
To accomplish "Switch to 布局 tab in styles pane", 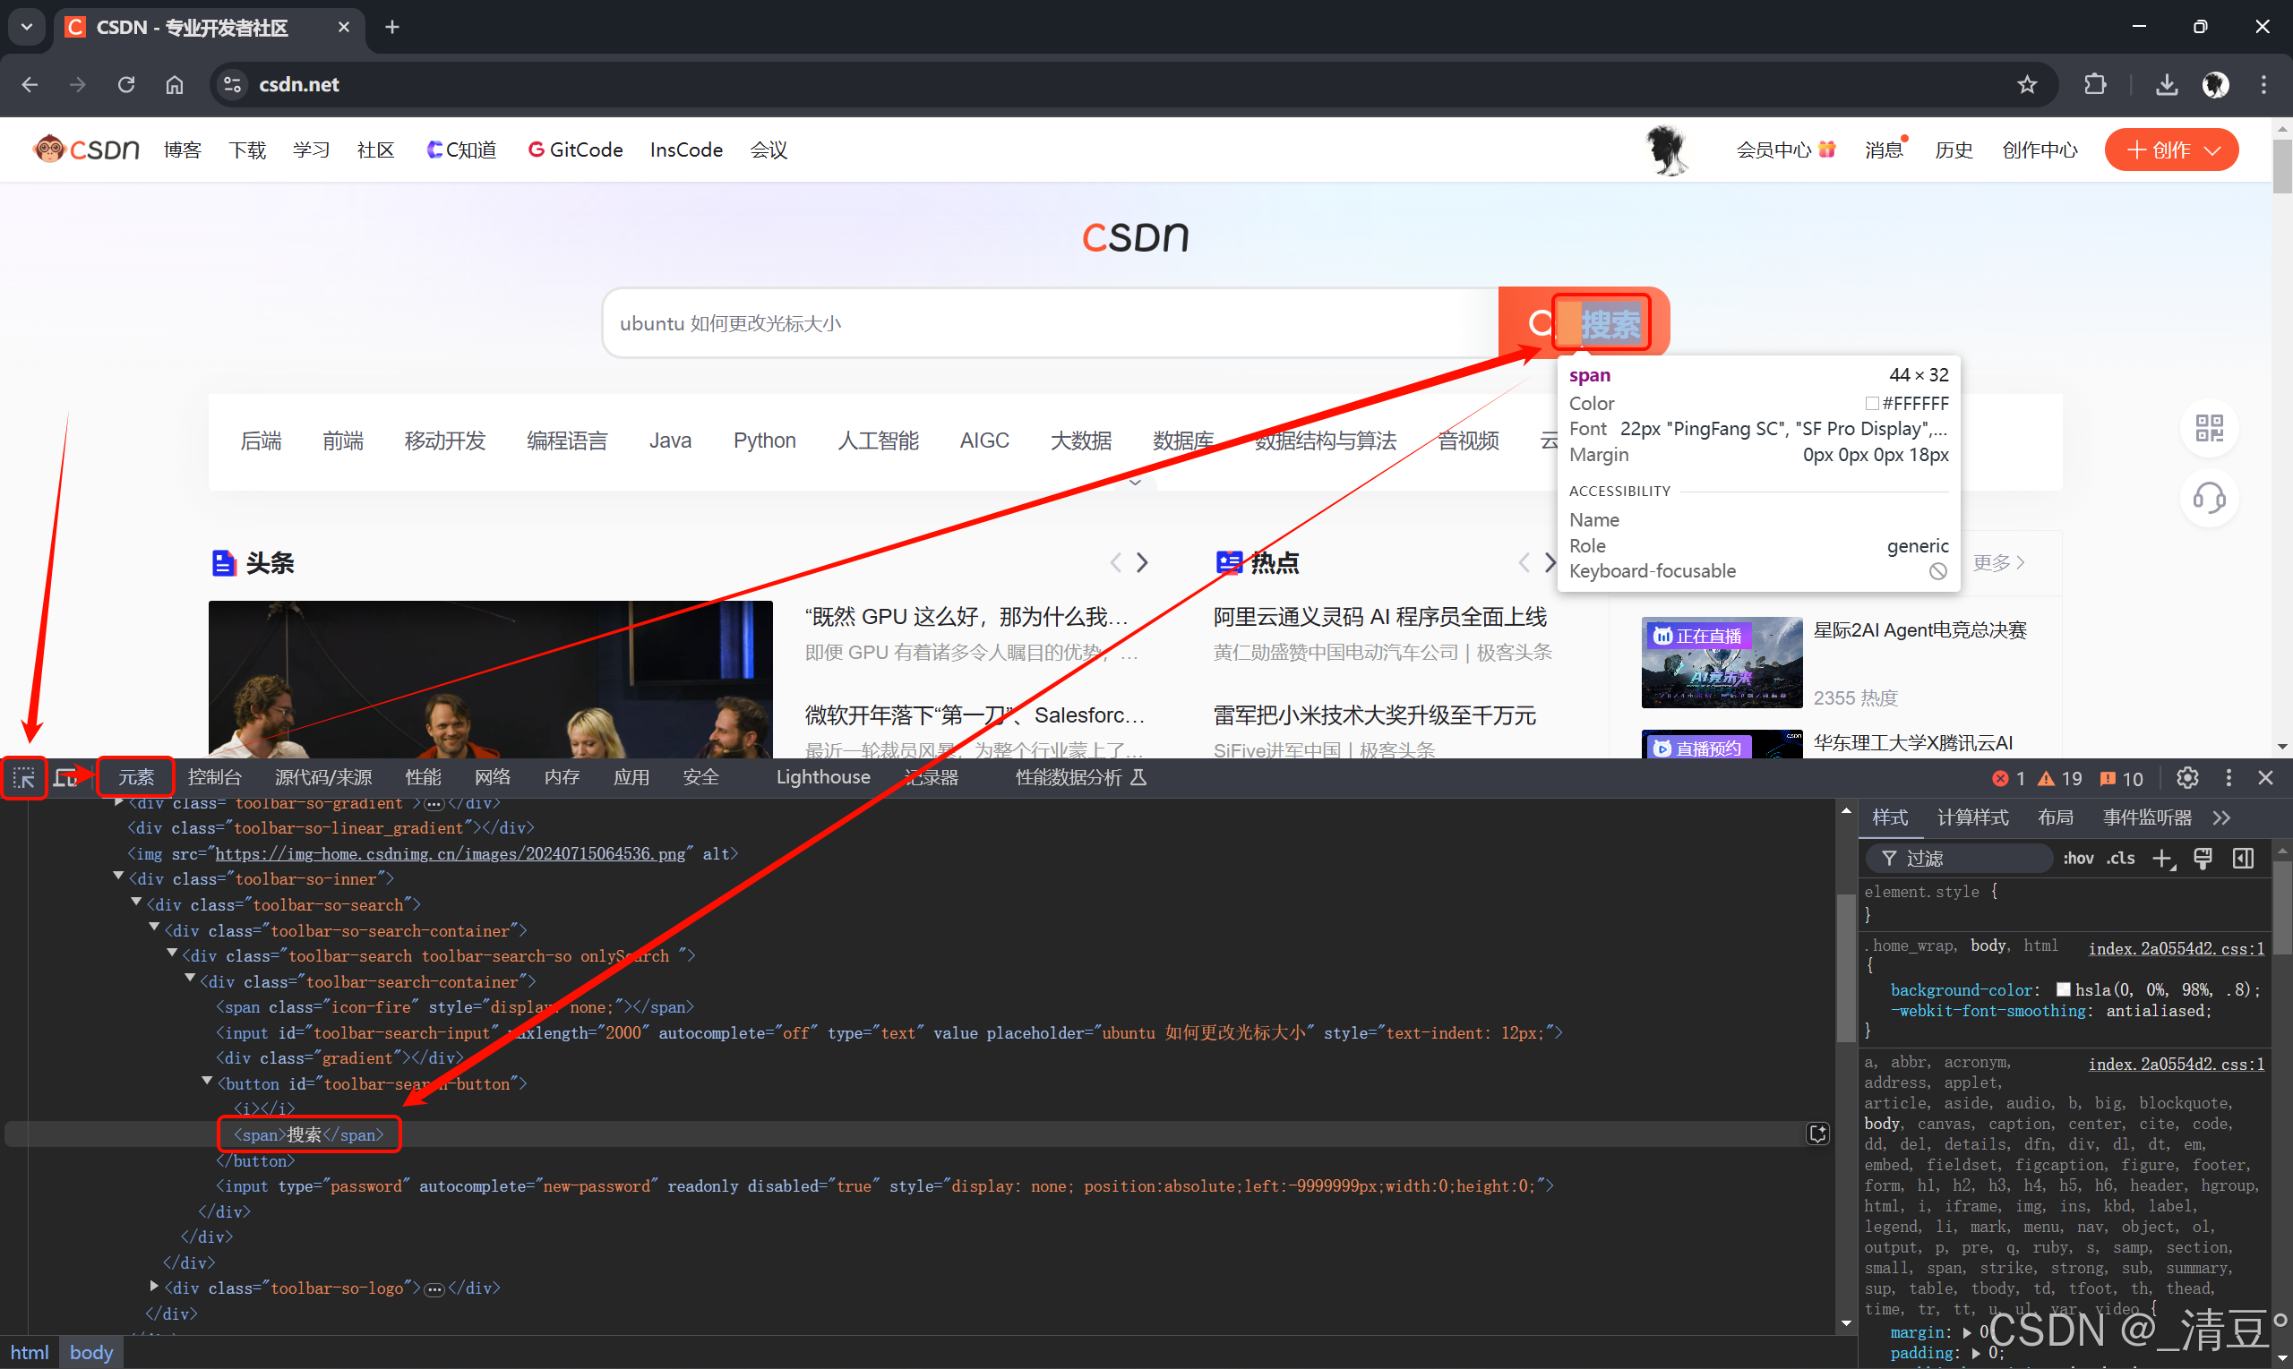I will coord(2055,818).
